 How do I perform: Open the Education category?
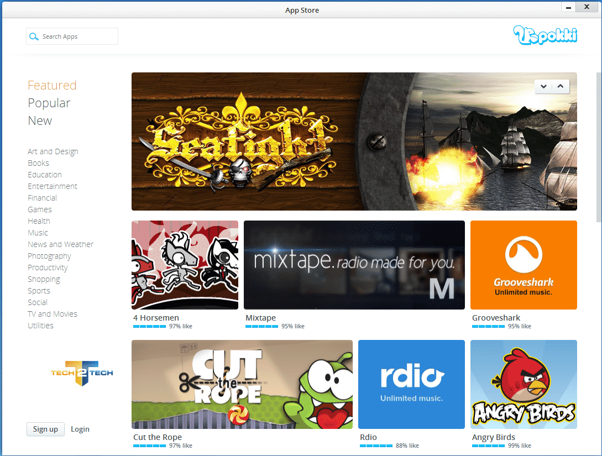(45, 175)
